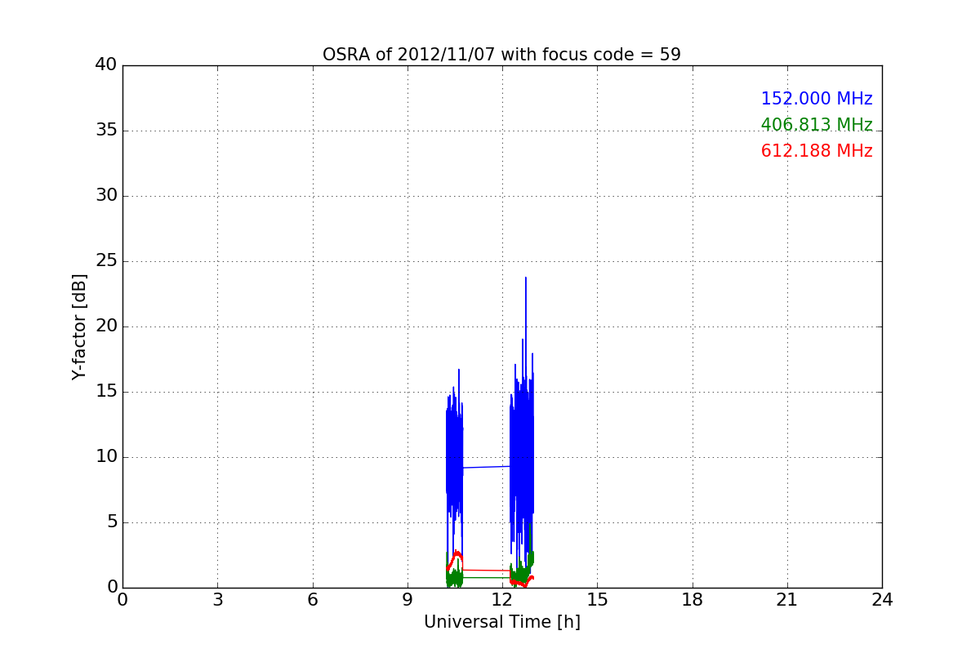Viewport: 980px width, 653px height.
Task: Click the y-axis tick label 20
Action: [106, 326]
